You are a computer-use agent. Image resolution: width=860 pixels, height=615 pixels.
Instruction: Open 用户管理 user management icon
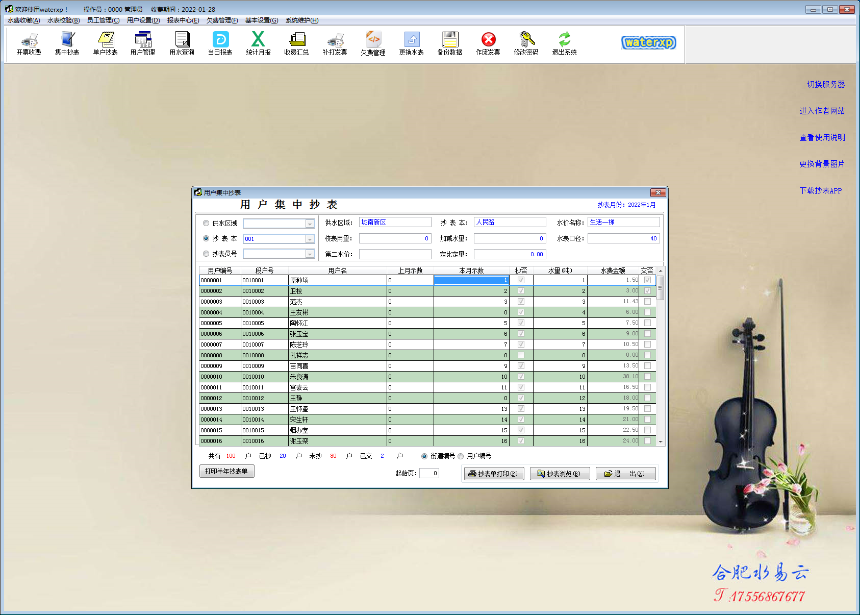(143, 43)
